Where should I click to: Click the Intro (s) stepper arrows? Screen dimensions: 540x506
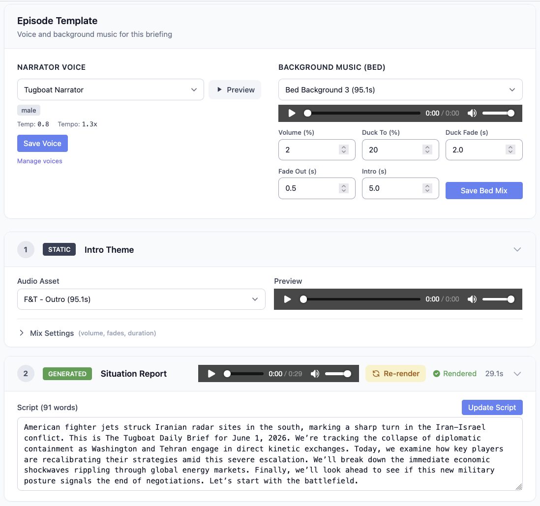click(x=427, y=188)
